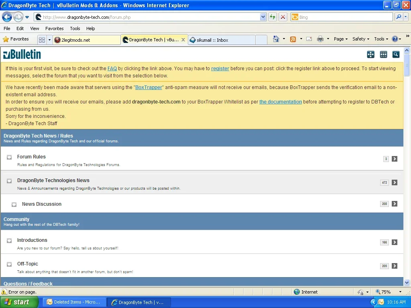The width and height of the screenshot is (411, 308).
Task: Open the Tools command bar menu
Action: 381,39
